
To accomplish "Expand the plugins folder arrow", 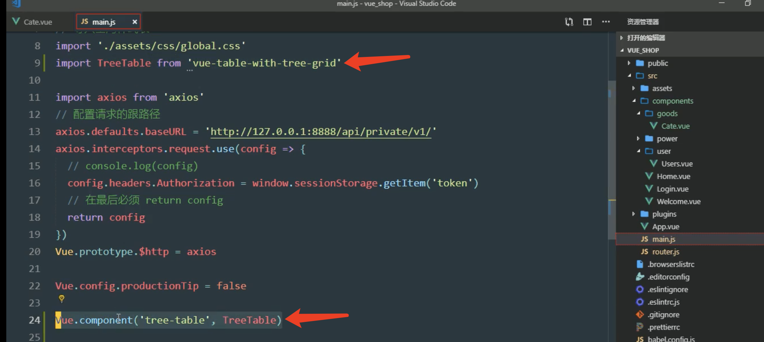I will click(634, 214).
